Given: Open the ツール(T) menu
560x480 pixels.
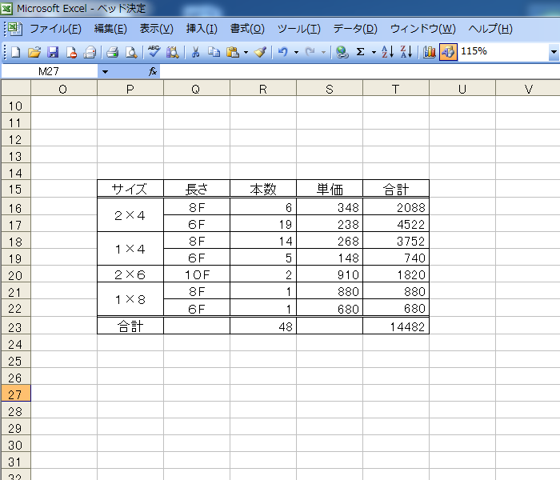Looking at the screenshot, I should coord(299,29).
